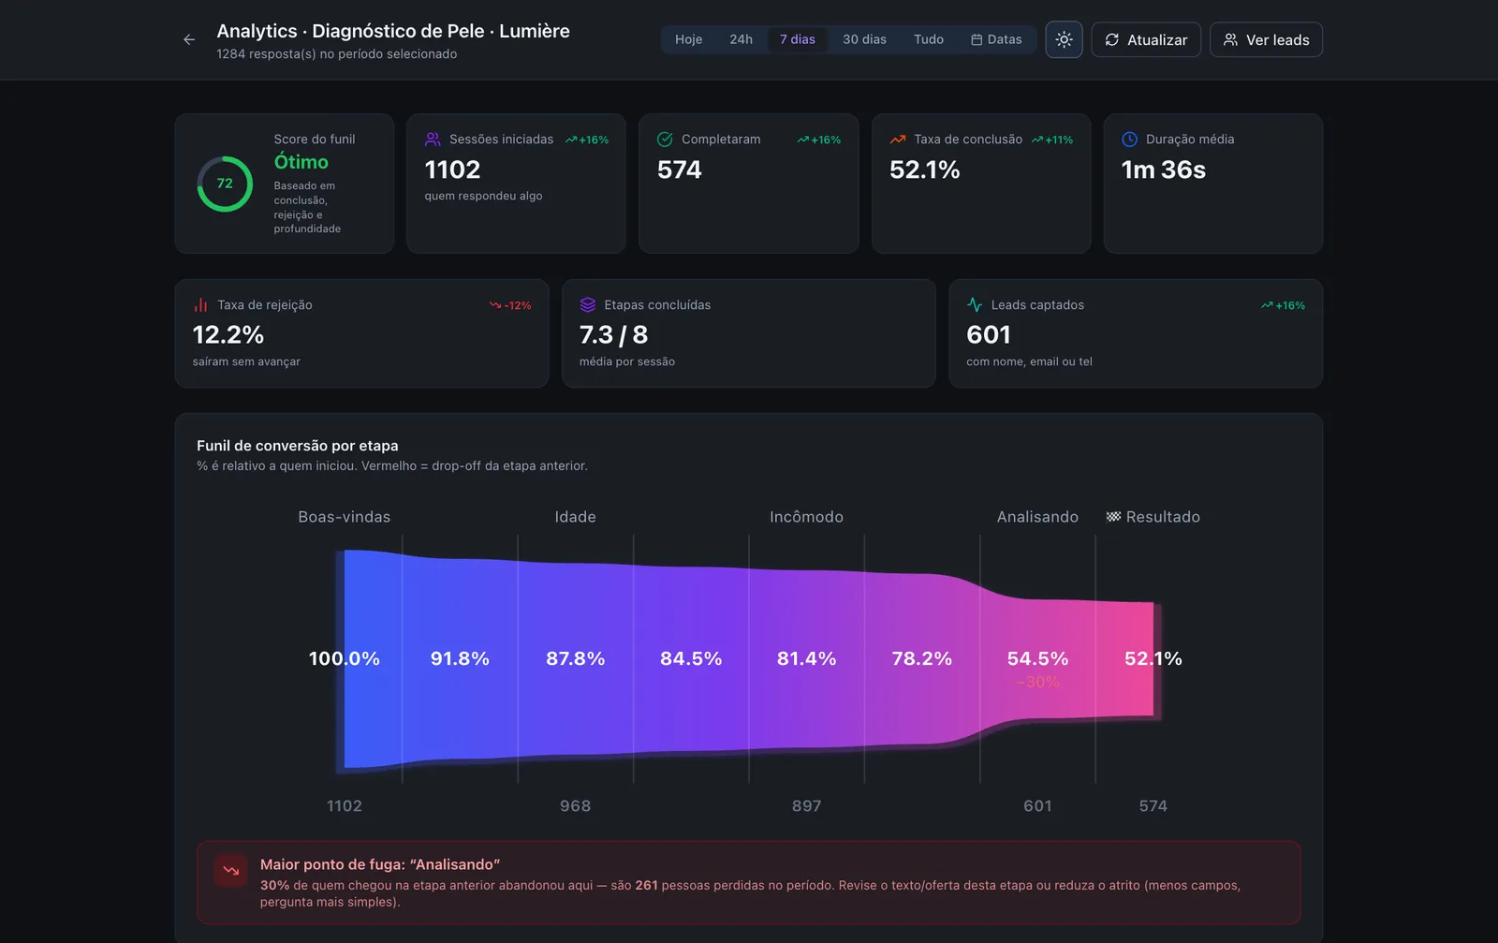Click the Resultado checkered flag icon
Viewport: 1498px width, 943px height.
(x=1113, y=517)
